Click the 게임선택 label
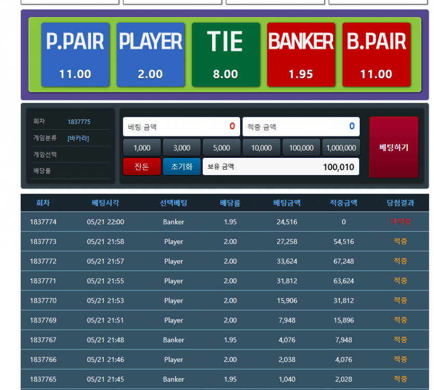The height and width of the screenshot is (390, 434). tap(45, 154)
